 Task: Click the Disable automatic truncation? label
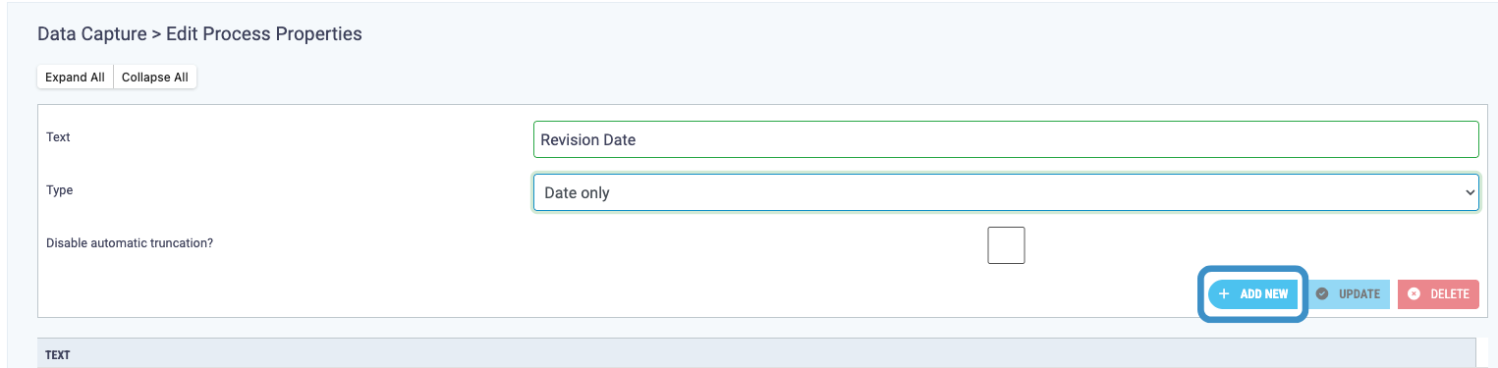(130, 242)
